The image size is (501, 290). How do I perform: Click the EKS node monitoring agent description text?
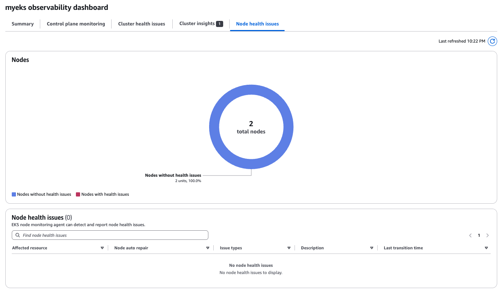[x=79, y=225]
